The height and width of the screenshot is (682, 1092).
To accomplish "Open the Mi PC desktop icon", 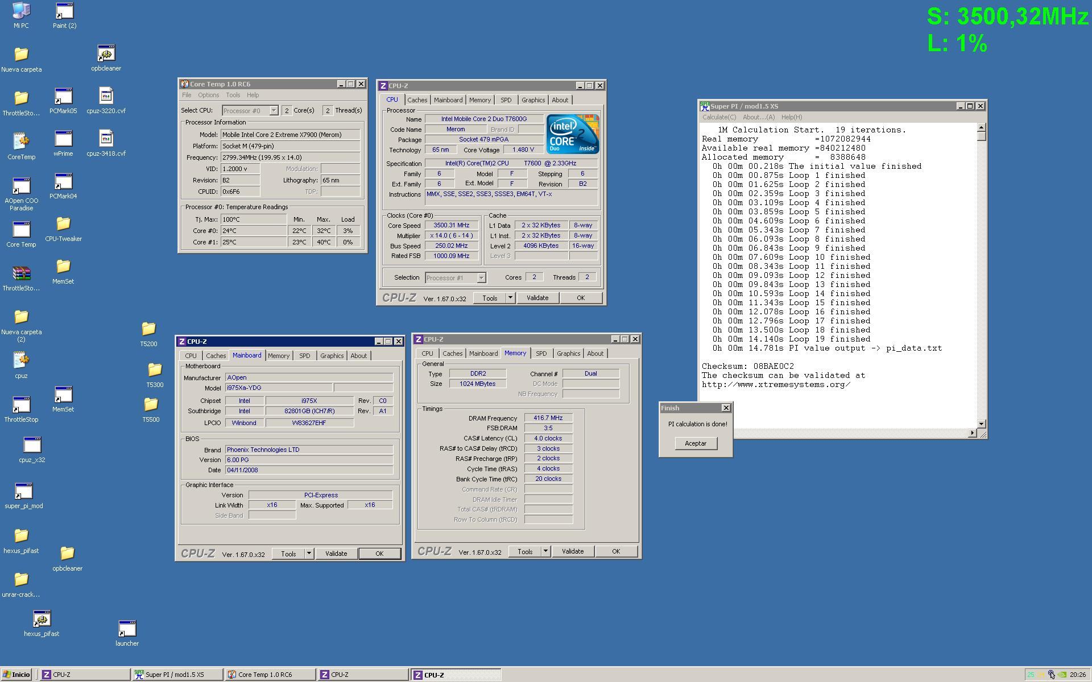I will click(21, 11).
